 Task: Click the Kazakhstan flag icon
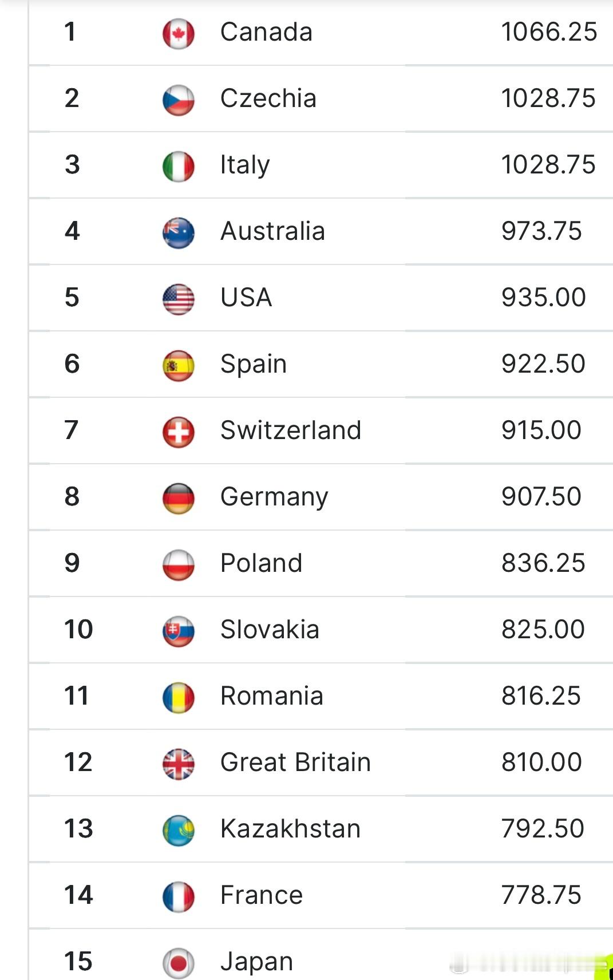pyautogui.click(x=179, y=830)
